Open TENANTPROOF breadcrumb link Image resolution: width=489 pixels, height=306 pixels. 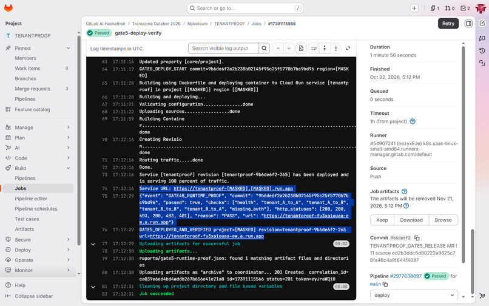(x=229, y=24)
